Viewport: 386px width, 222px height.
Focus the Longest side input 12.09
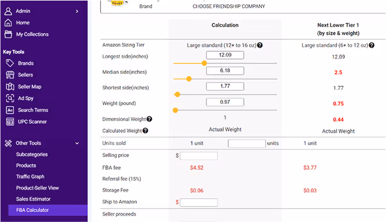225,55
